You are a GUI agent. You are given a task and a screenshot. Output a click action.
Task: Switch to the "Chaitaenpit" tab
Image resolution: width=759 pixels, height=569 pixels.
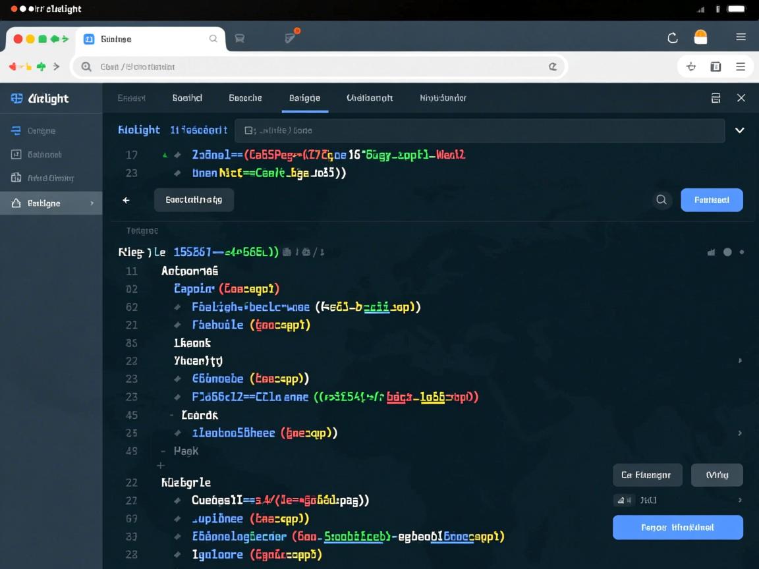(x=370, y=98)
